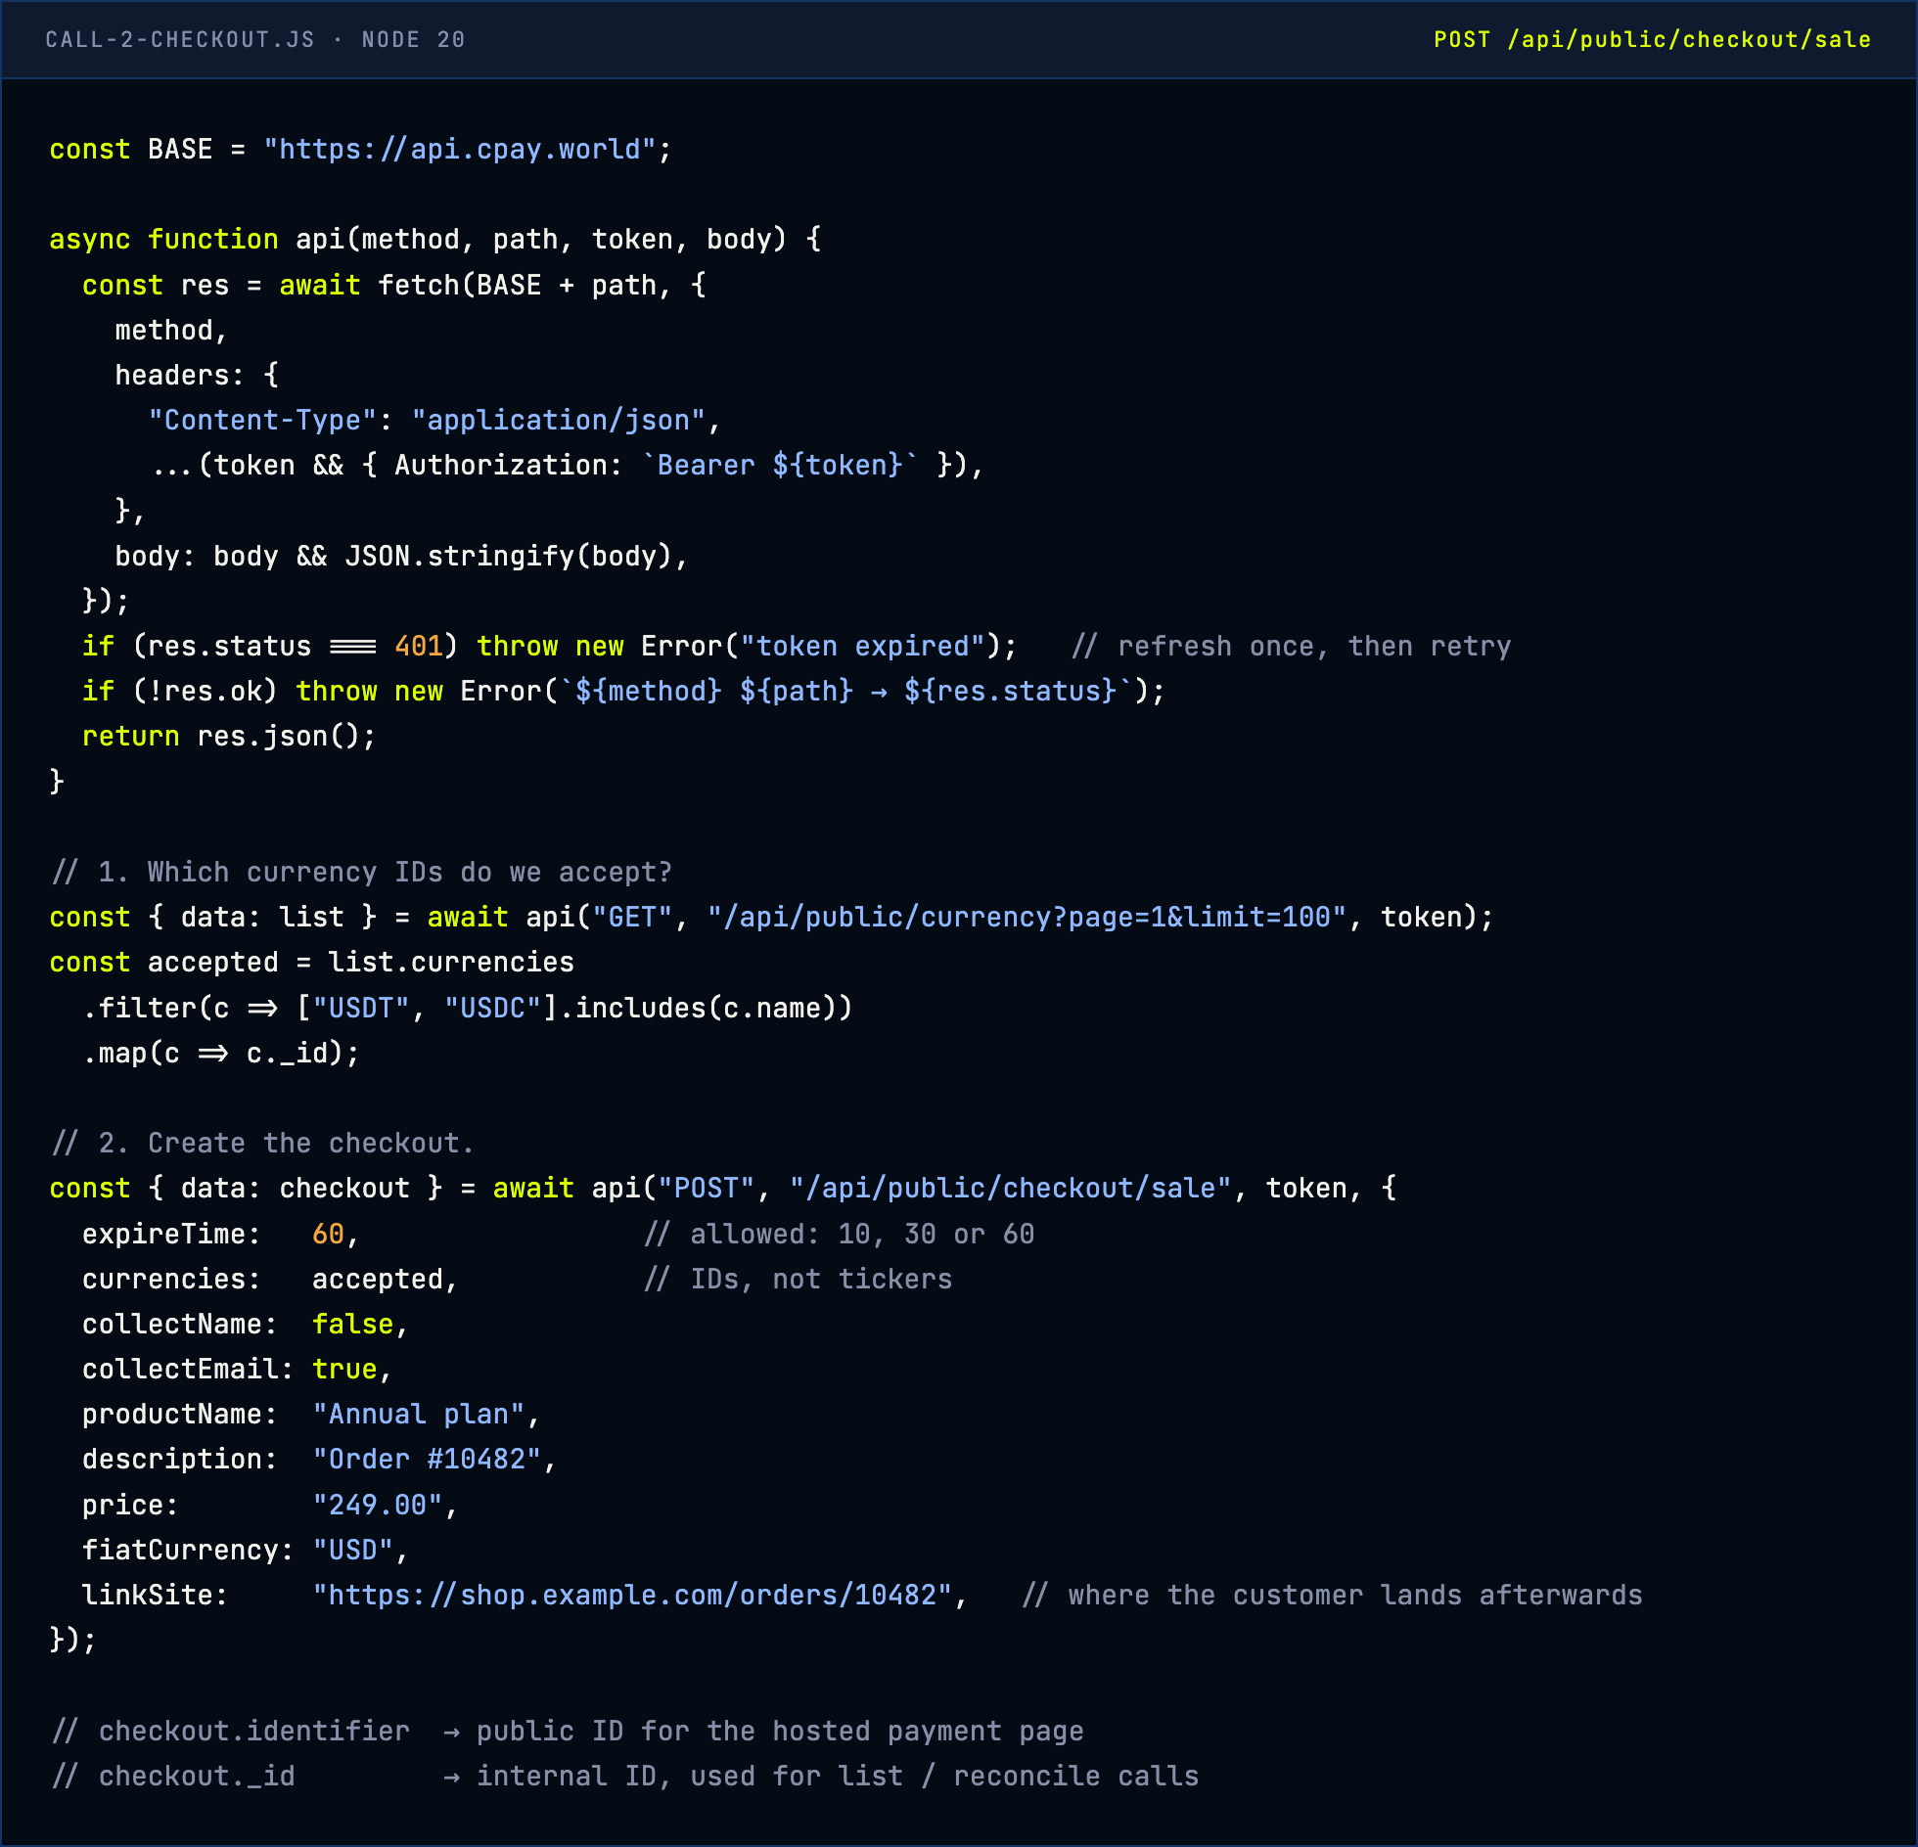Click the "Content-Type" header key
Viewport: 1918px width, 1847px height.
[x=262, y=420]
